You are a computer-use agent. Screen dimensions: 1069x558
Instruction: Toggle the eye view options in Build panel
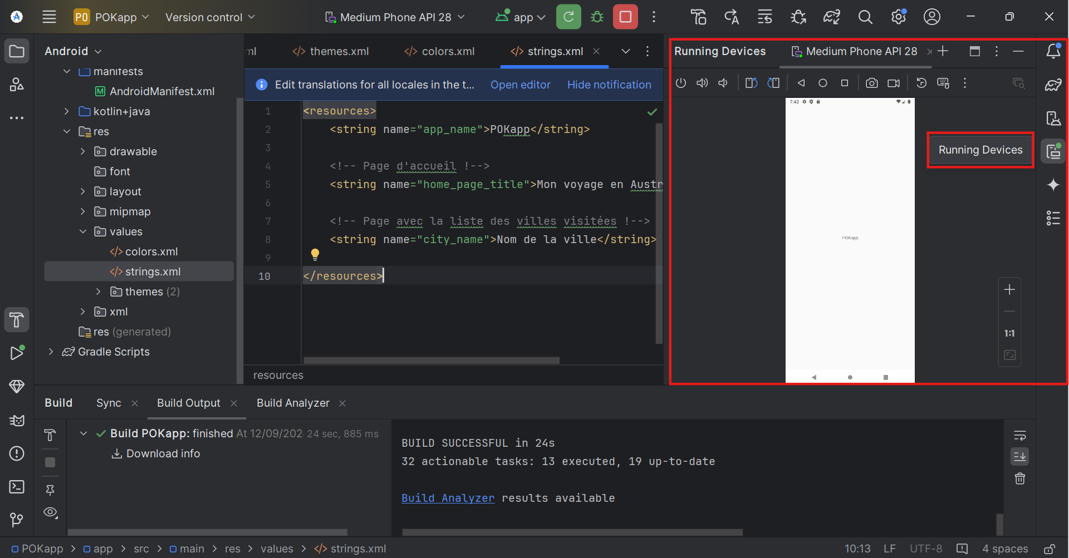click(x=50, y=512)
